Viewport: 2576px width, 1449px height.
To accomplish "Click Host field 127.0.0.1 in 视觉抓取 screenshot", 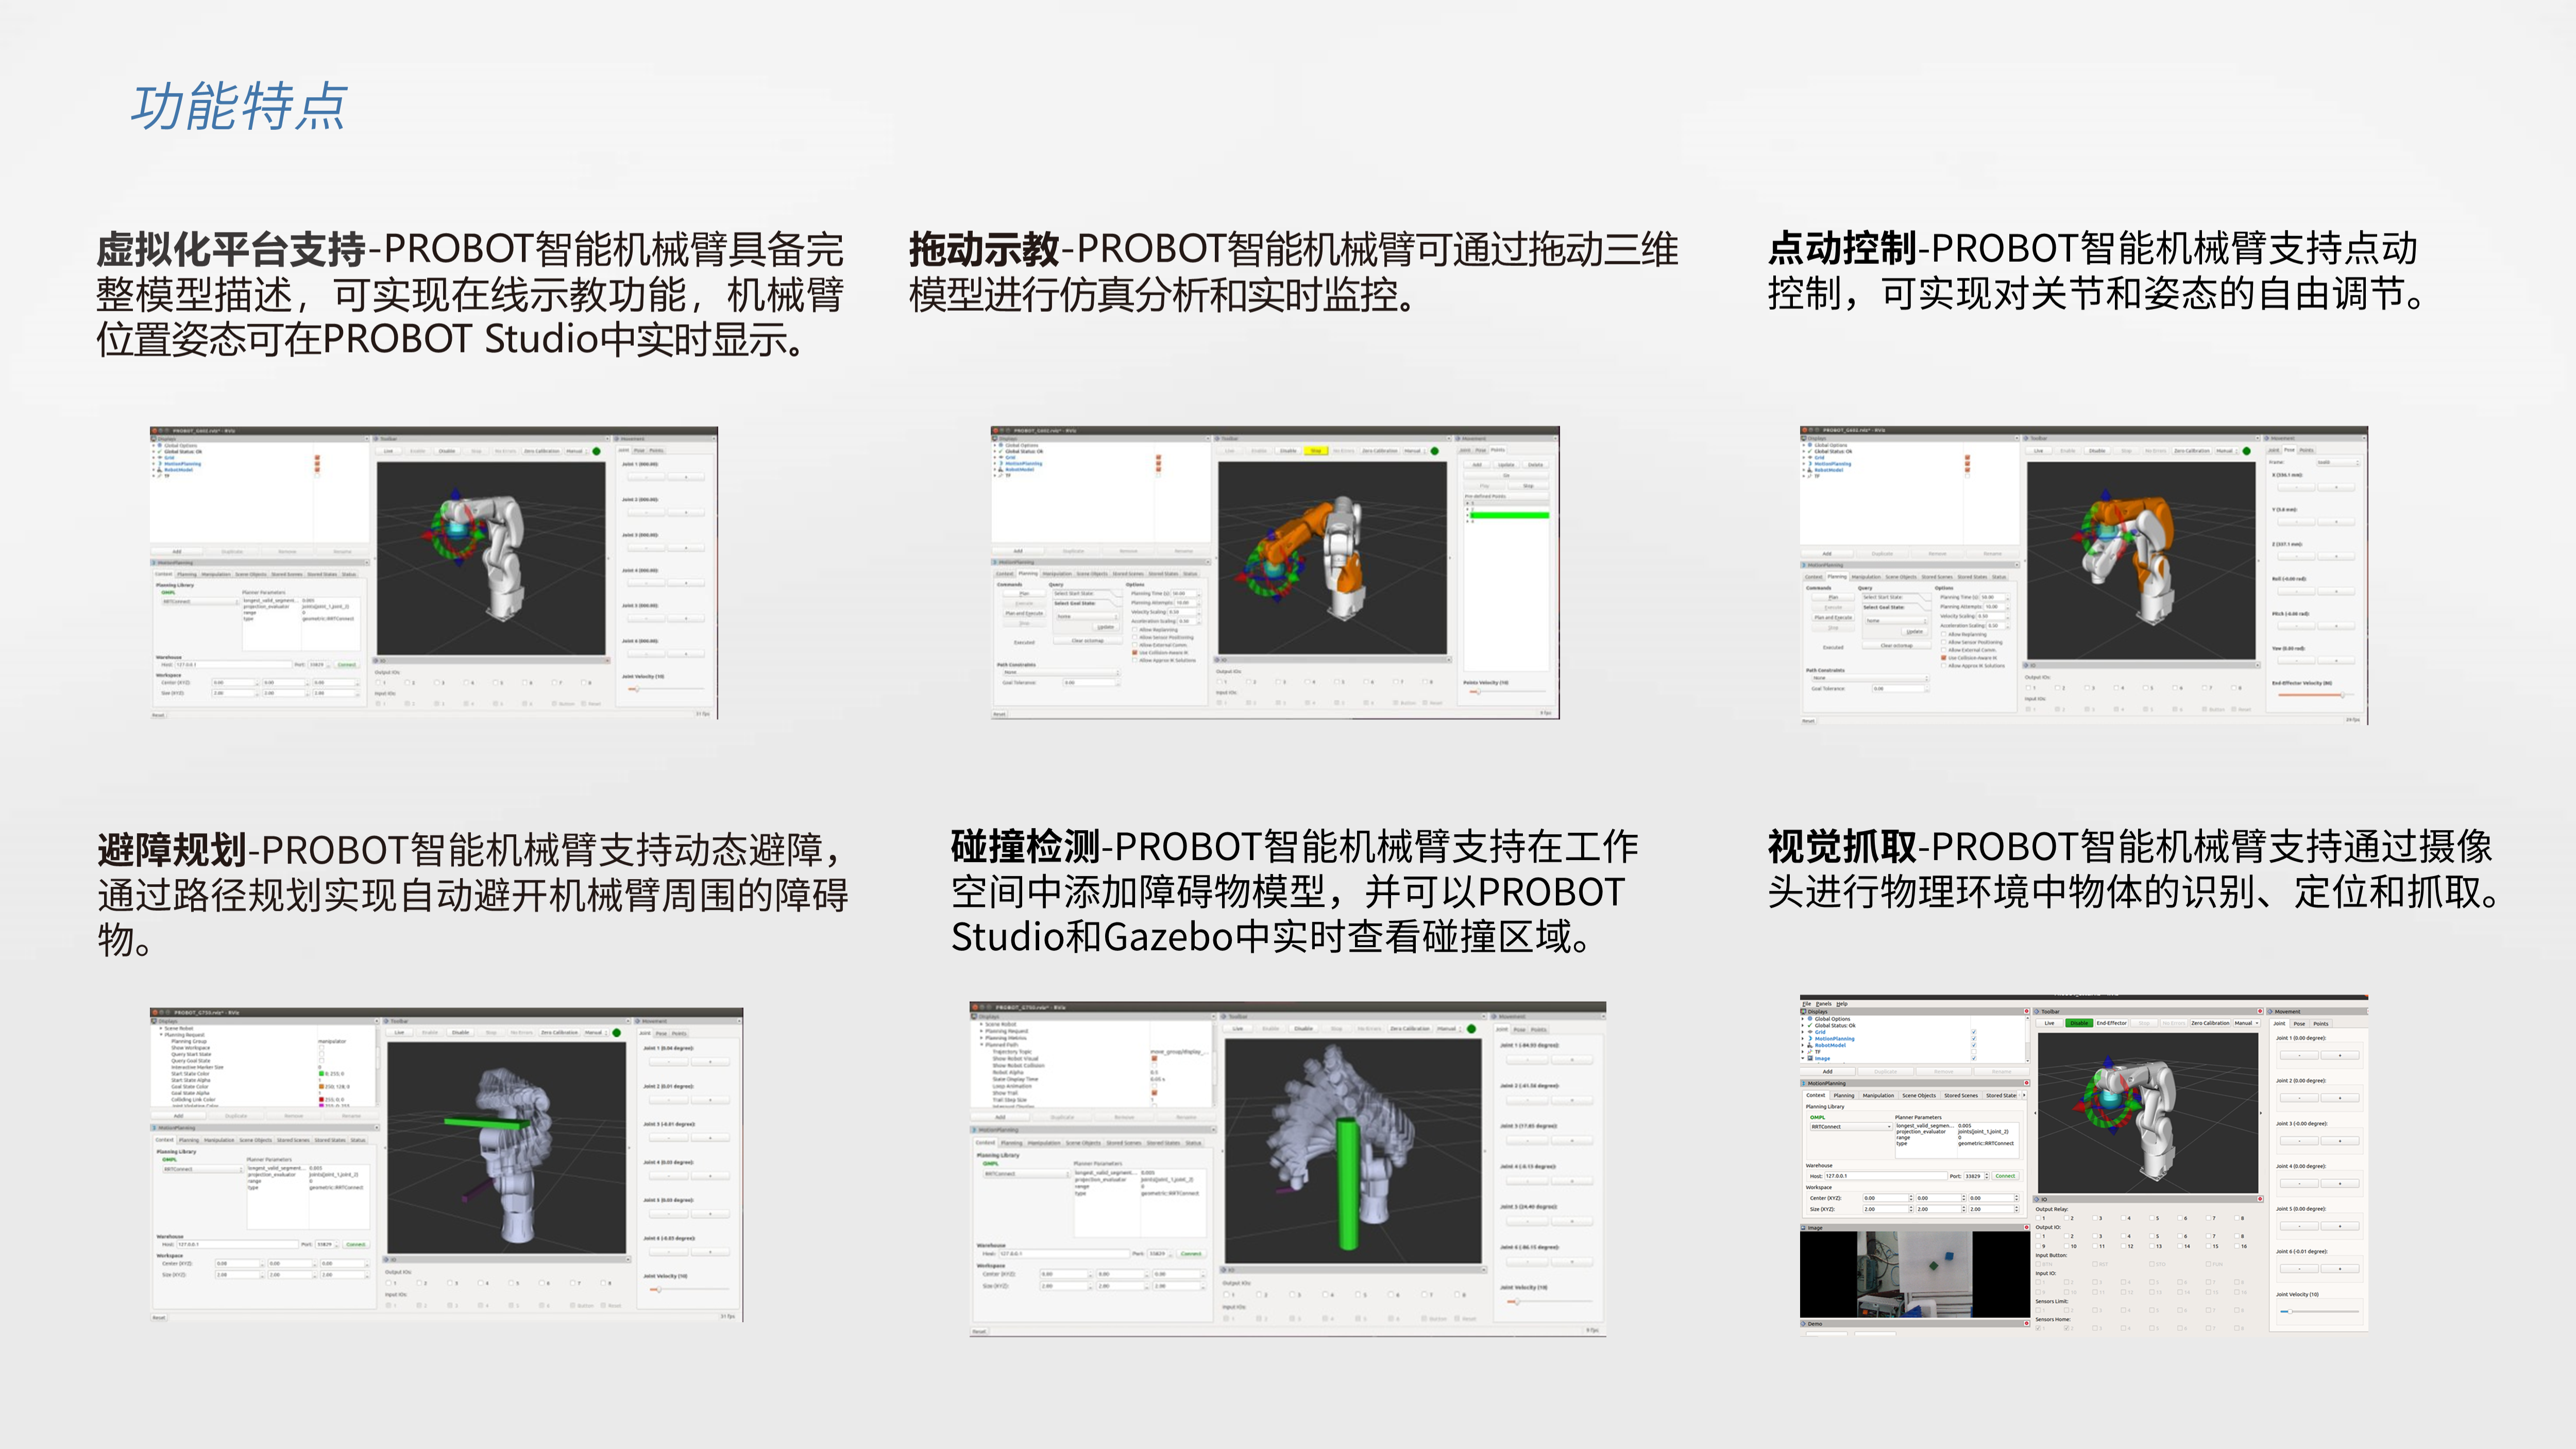I will (1886, 1176).
